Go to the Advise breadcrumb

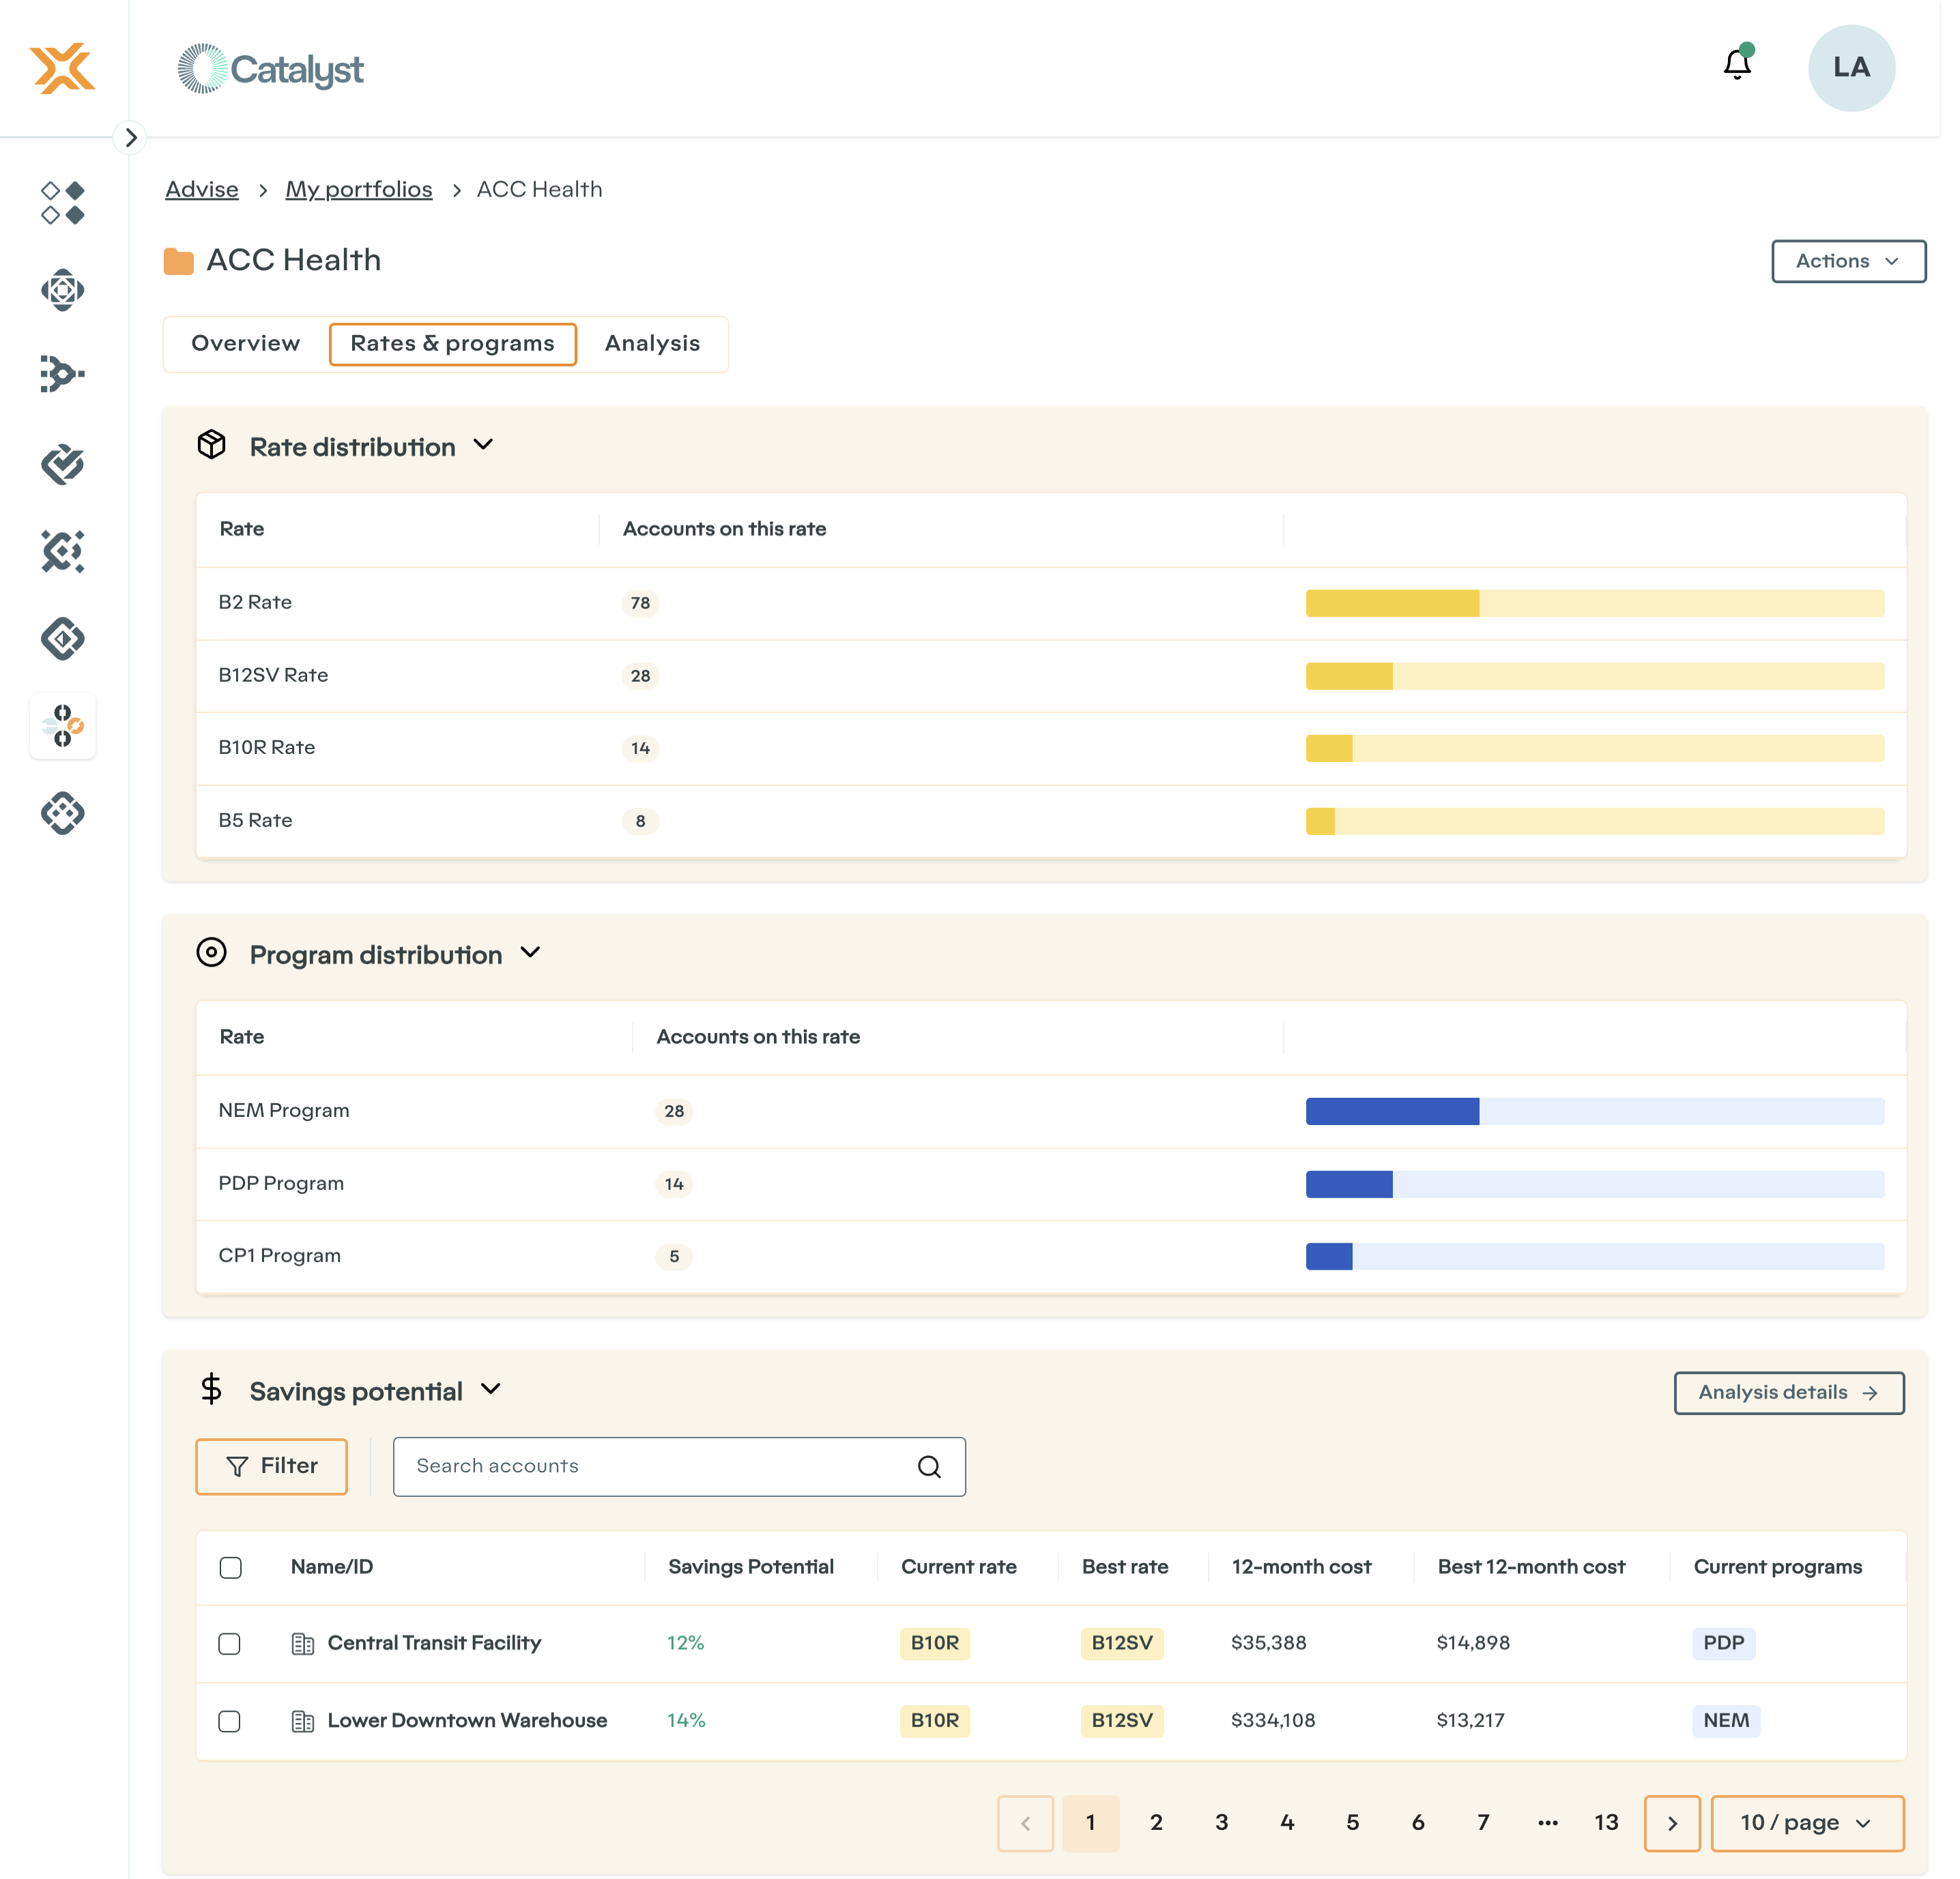[x=202, y=189]
